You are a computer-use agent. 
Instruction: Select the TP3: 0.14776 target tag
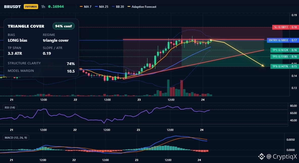click(280, 66)
